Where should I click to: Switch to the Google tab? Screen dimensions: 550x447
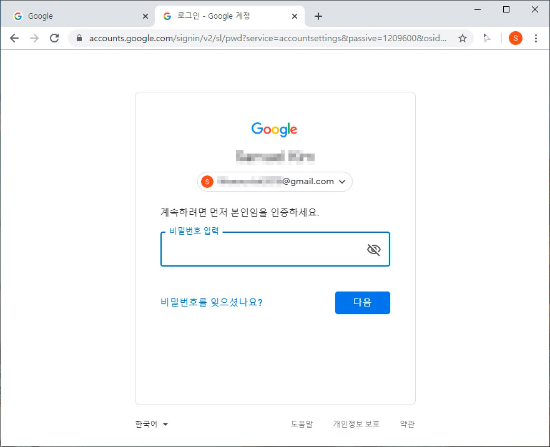pyautogui.click(x=77, y=16)
